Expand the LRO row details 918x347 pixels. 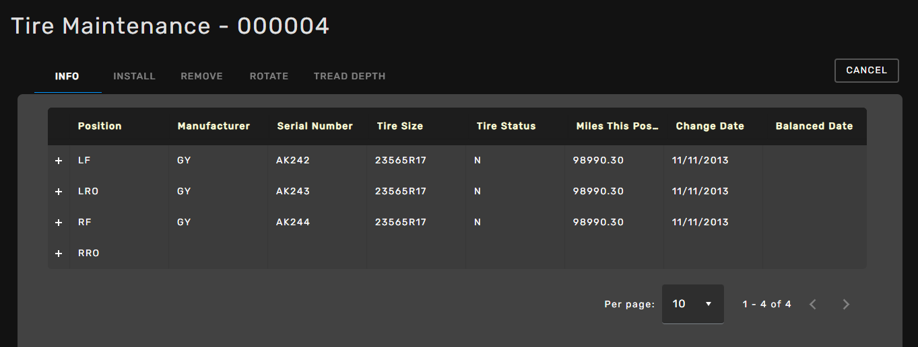click(59, 192)
